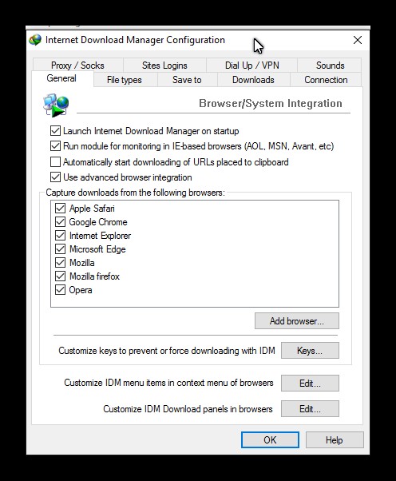This screenshot has width=396, height=481.
Task: Click the Add browser... button
Action: (297, 321)
